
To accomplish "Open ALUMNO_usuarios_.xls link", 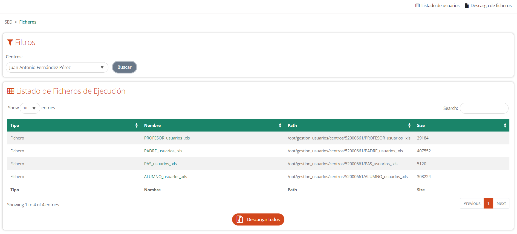I will click(x=166, y=177).
